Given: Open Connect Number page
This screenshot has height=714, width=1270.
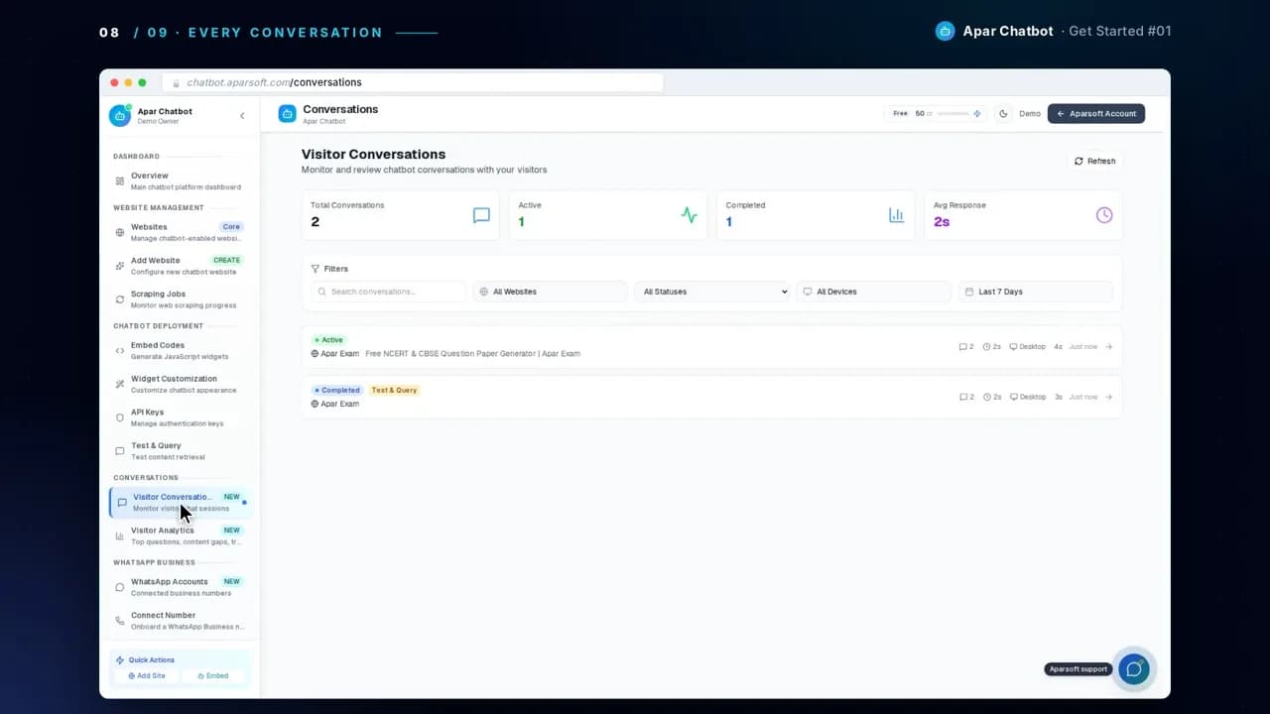Looking at the screenshot, I should (x=179, y=621).
